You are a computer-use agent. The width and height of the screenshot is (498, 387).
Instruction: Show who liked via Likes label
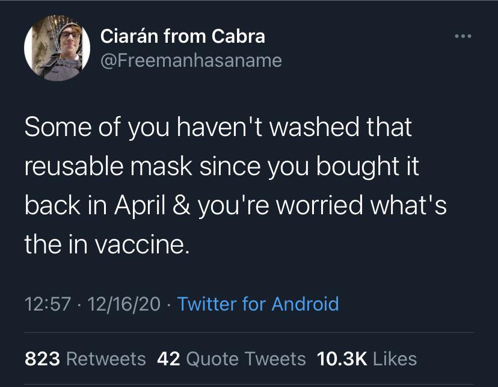(395, 359)
